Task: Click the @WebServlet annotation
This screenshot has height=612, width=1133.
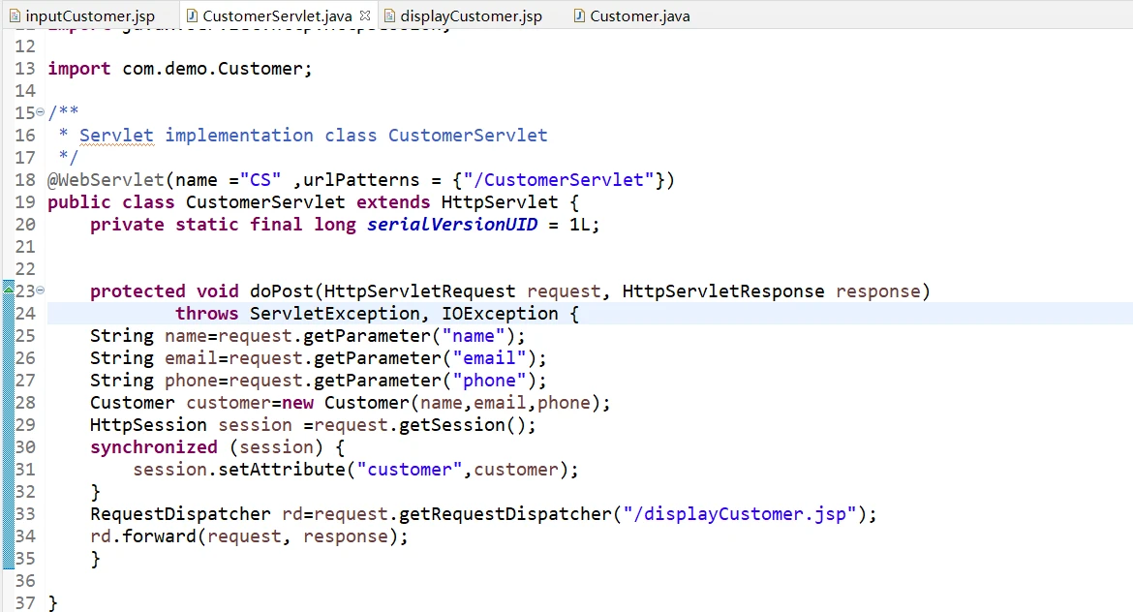Action: [x=107, y=180]
